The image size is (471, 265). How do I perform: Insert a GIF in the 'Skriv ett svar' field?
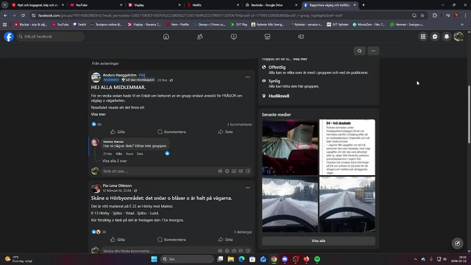click(x=241, y=171)
